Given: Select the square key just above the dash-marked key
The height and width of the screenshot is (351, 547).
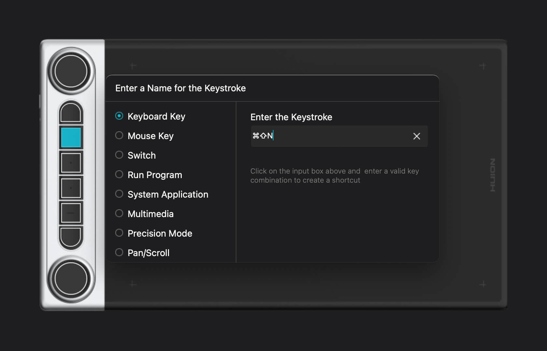Looking at the screenshot, I should tap(71, 188).
